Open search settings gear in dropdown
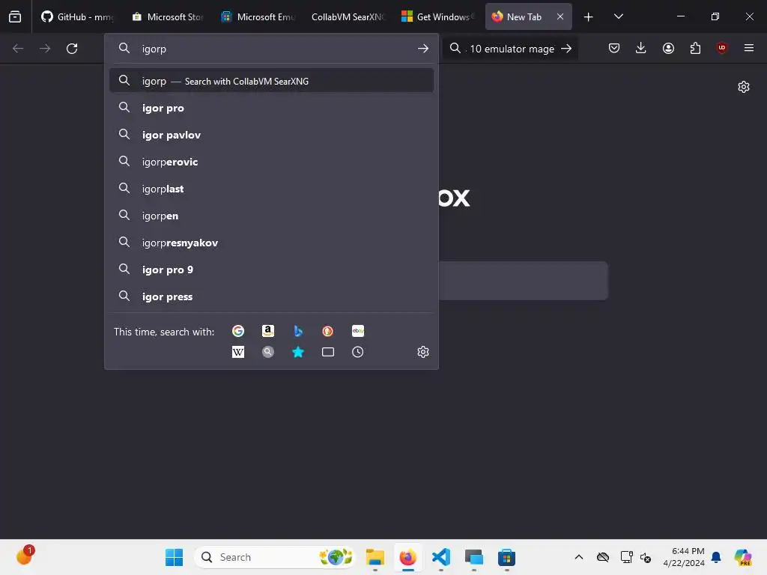Screen dimensions: 767x575 [423, 352]
